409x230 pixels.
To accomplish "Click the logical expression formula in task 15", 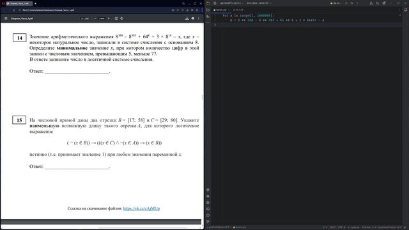I will coord(114,143).
